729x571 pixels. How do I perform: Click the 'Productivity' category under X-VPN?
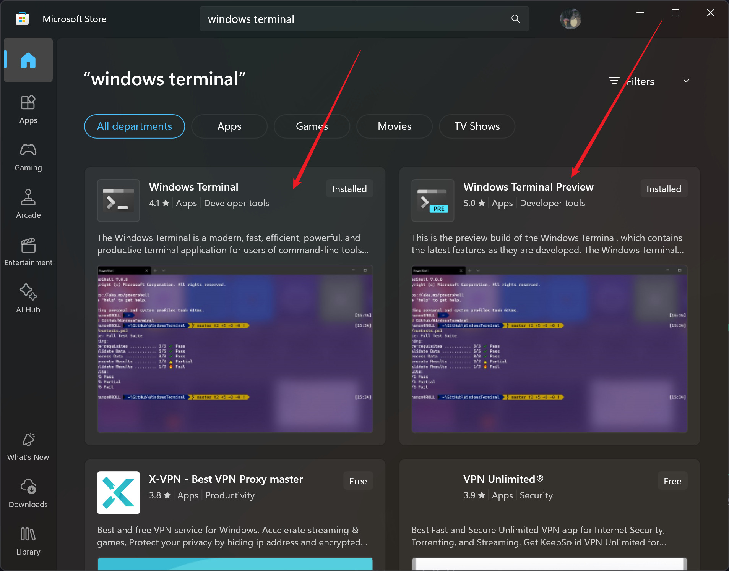pos(230,495)
